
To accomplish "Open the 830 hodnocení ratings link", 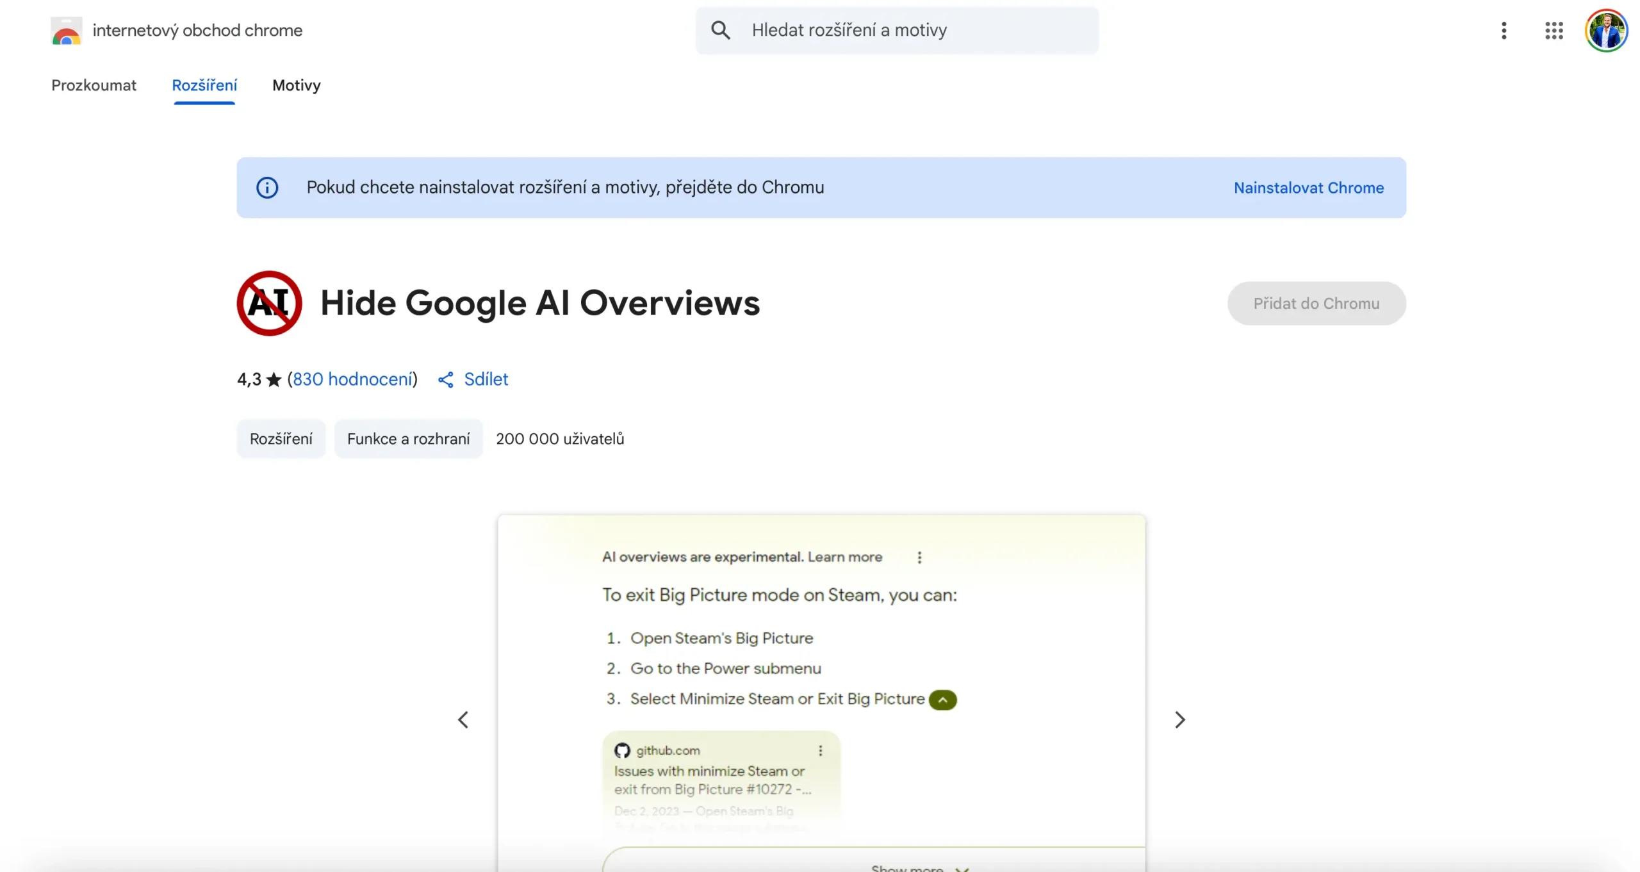I will [x=352, y=379].
